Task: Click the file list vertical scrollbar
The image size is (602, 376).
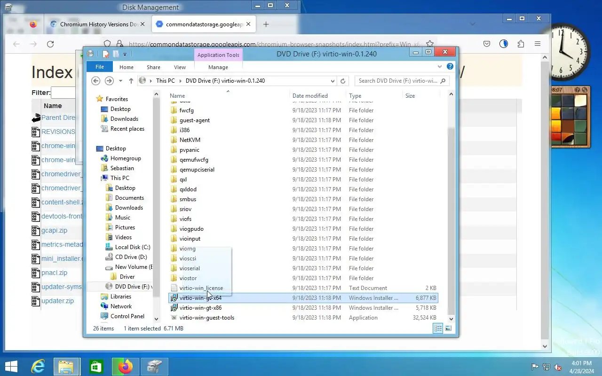Action: [x=451, y=221]
